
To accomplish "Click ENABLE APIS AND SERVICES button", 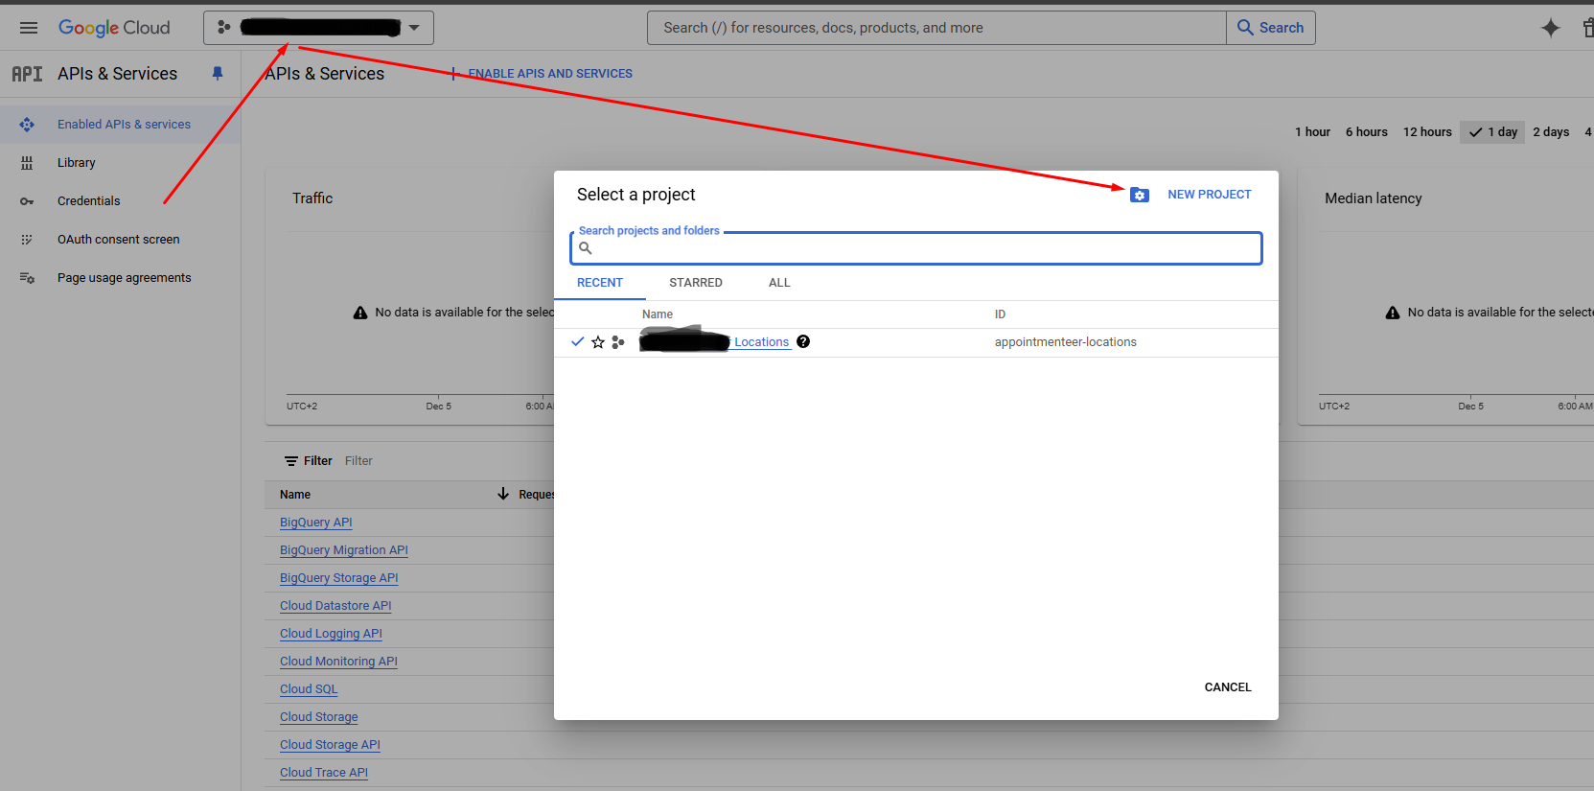I will click(542, 74).
